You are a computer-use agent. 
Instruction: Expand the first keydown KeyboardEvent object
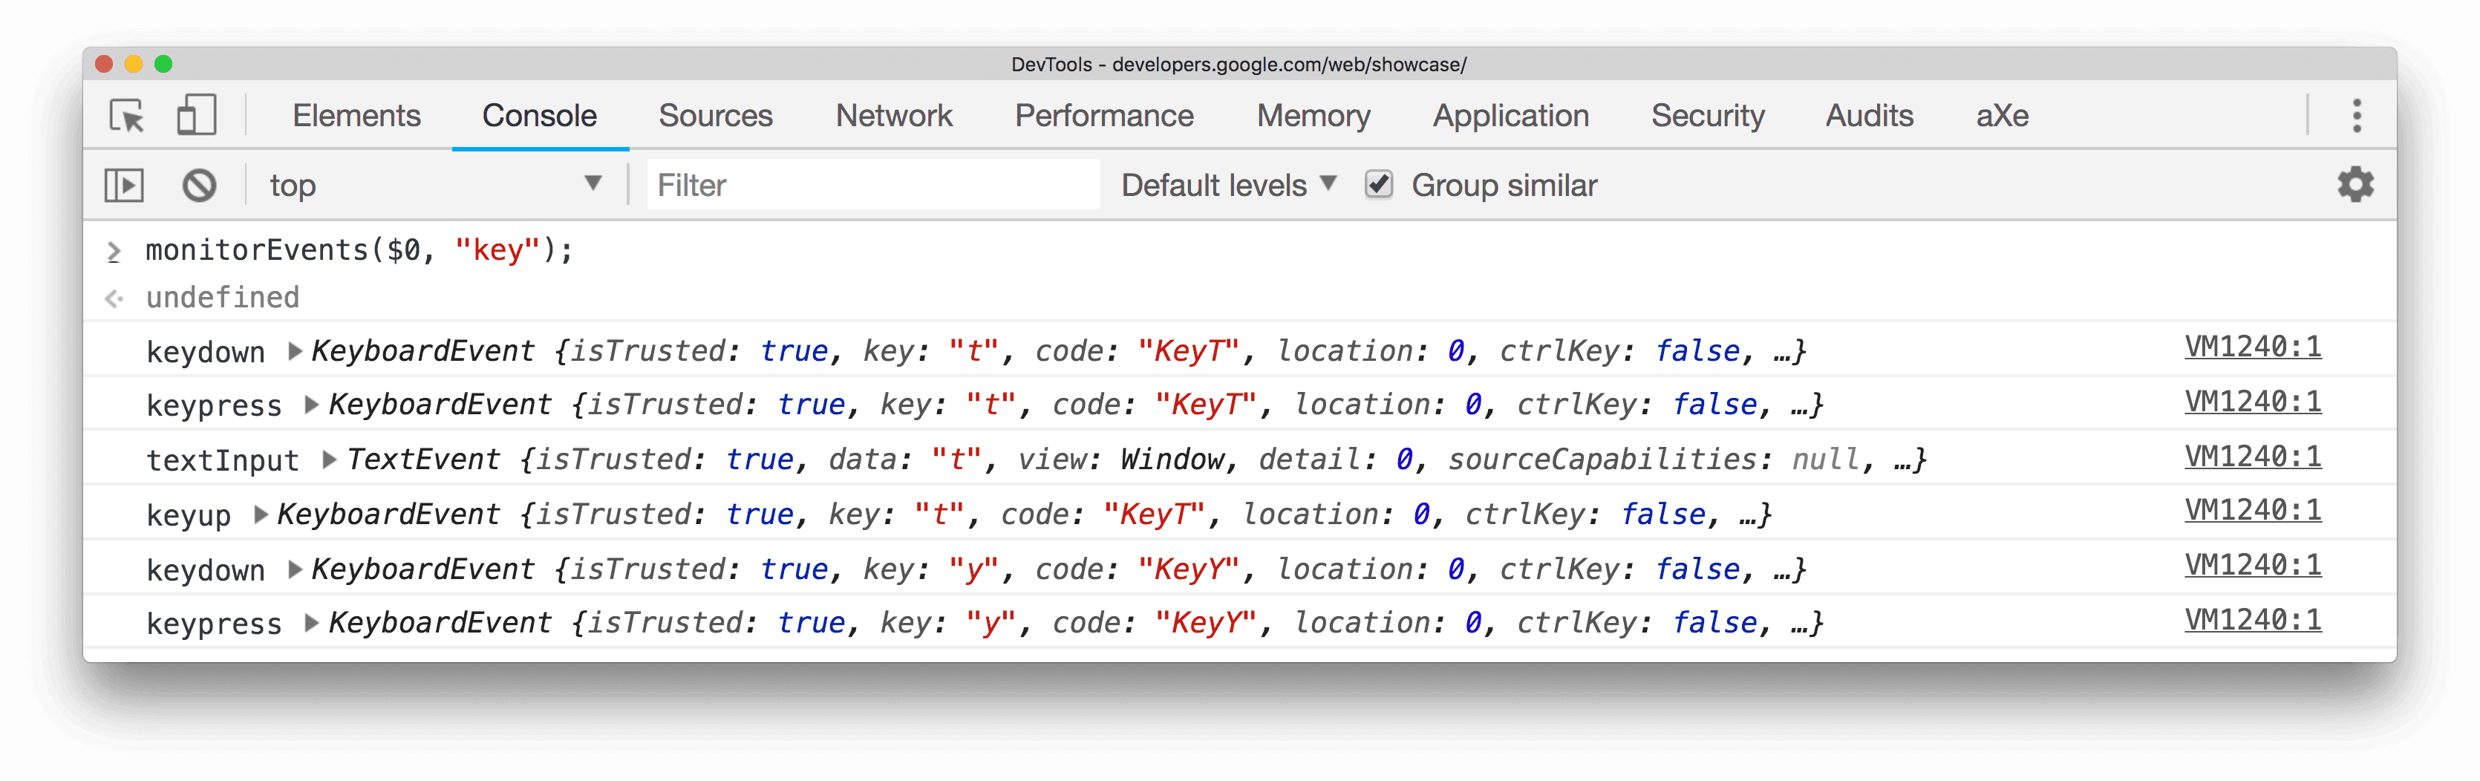[x=296, y=351]
